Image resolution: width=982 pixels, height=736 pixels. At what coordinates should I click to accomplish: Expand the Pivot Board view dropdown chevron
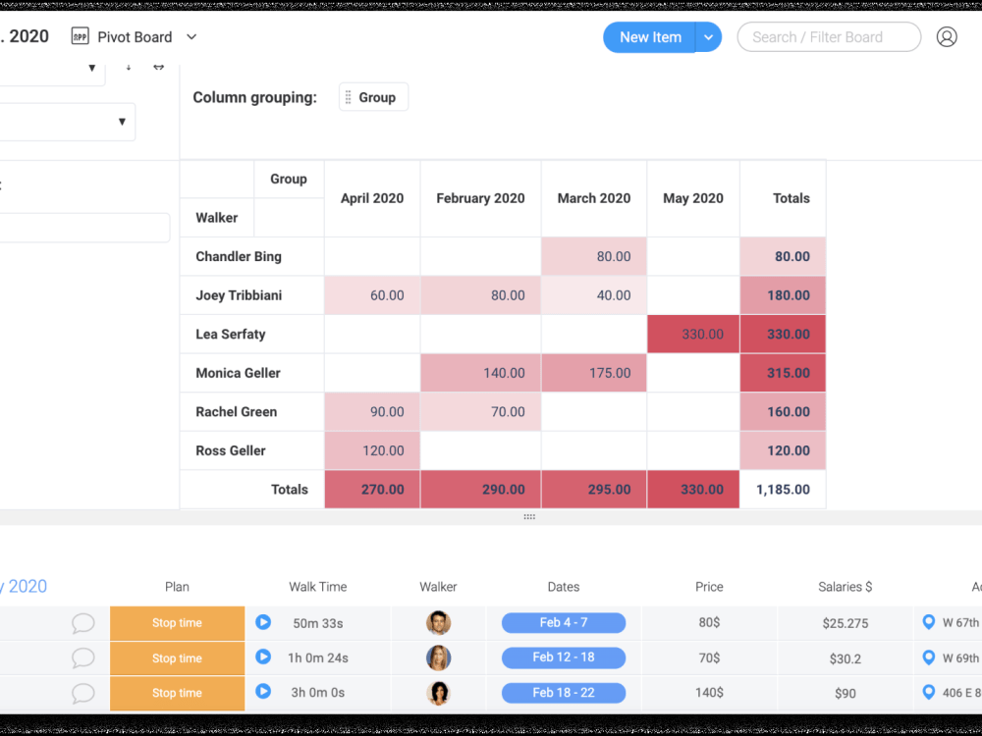click(191, 37)
